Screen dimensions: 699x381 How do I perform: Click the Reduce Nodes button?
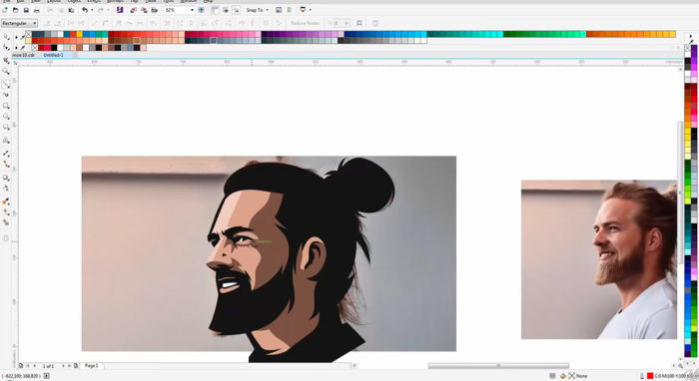point(305,23)
